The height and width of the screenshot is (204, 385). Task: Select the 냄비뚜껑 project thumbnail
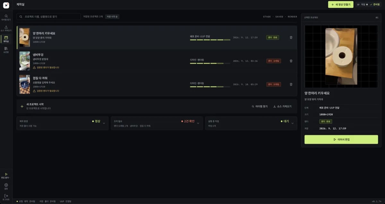coord(25,61)
